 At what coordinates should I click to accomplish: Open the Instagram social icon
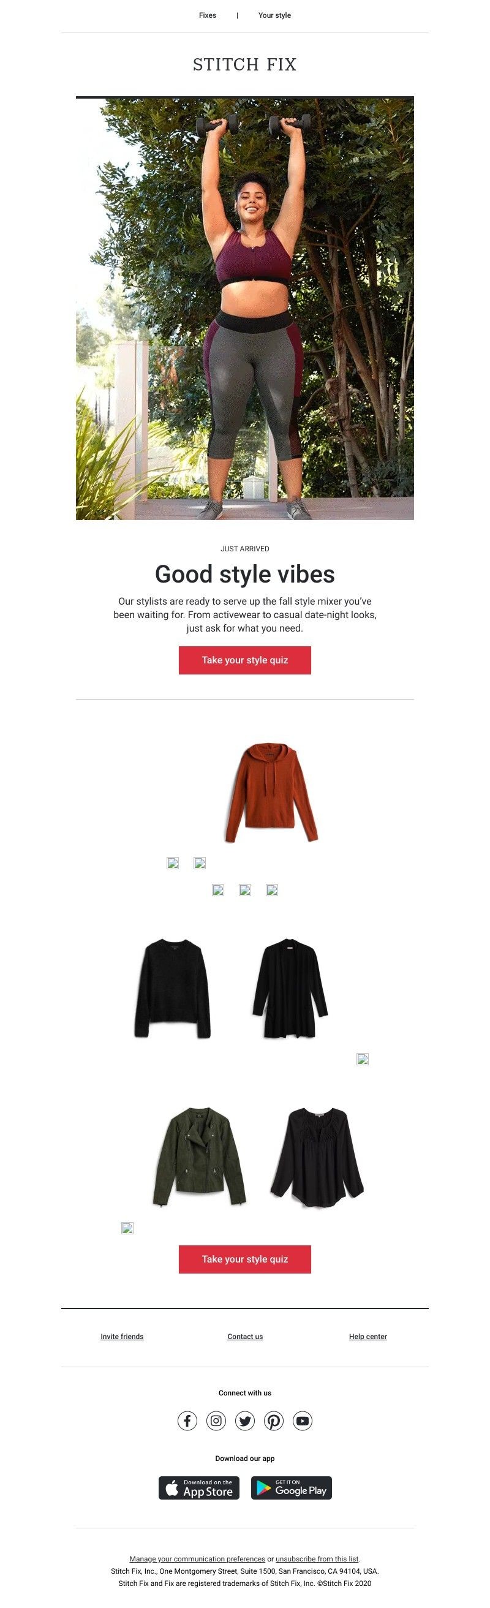click(216, 1421)
